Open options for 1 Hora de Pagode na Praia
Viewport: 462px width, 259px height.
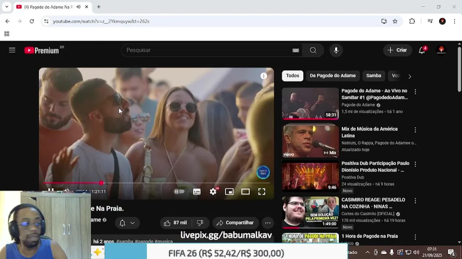pos(415,237)
